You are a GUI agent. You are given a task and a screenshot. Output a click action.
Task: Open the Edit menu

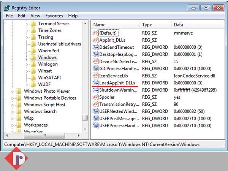coord(22,16)
